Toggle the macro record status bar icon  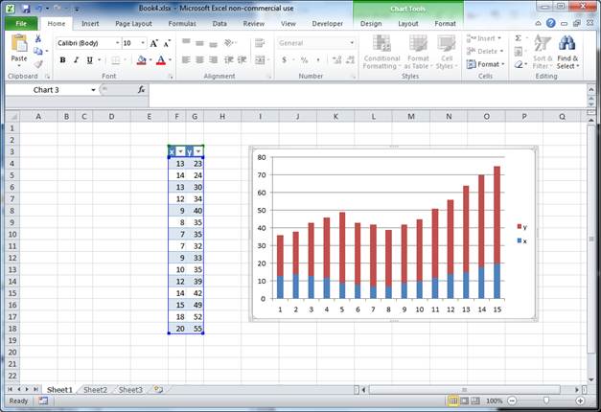43,401
